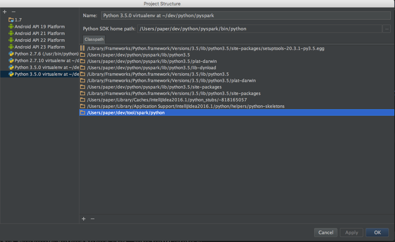The image size is (395, 242).
Task: Edit the SDK Name field
Action: [x=246, y=16]
